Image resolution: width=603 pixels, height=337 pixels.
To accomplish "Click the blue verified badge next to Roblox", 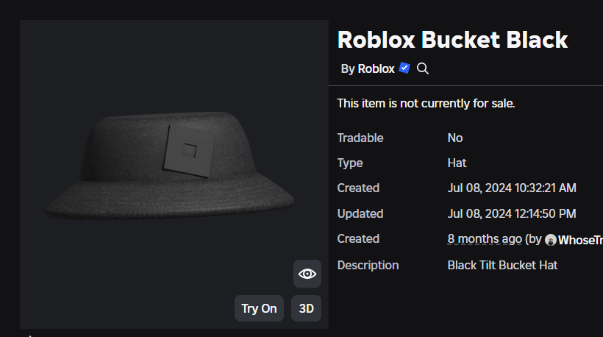I will [x=404, y=68].
